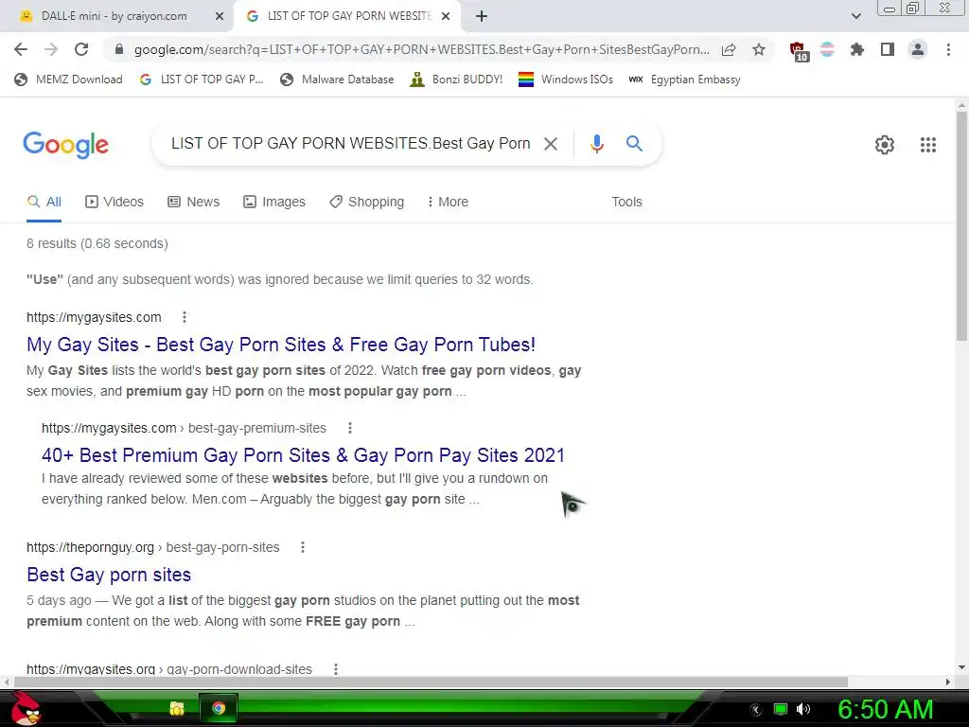969x727 pixels.
Task: Click the Chrome icon in the taskbar
Action: (x=219, y=708)
